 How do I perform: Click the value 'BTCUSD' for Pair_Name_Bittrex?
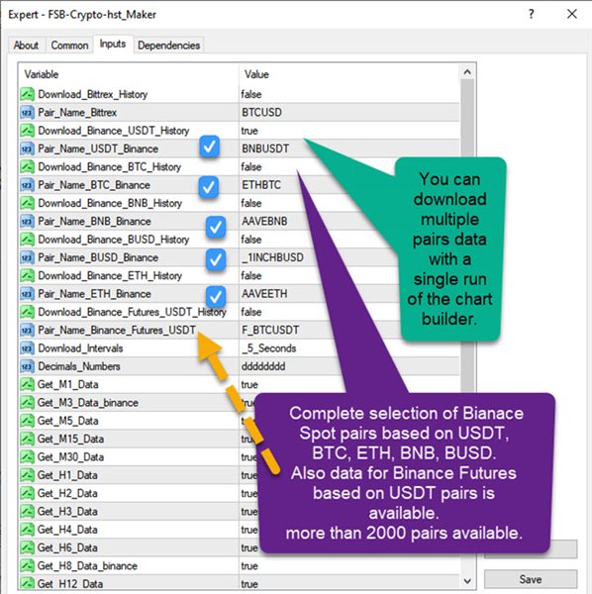pyautogui.click(x=261, y=113)
